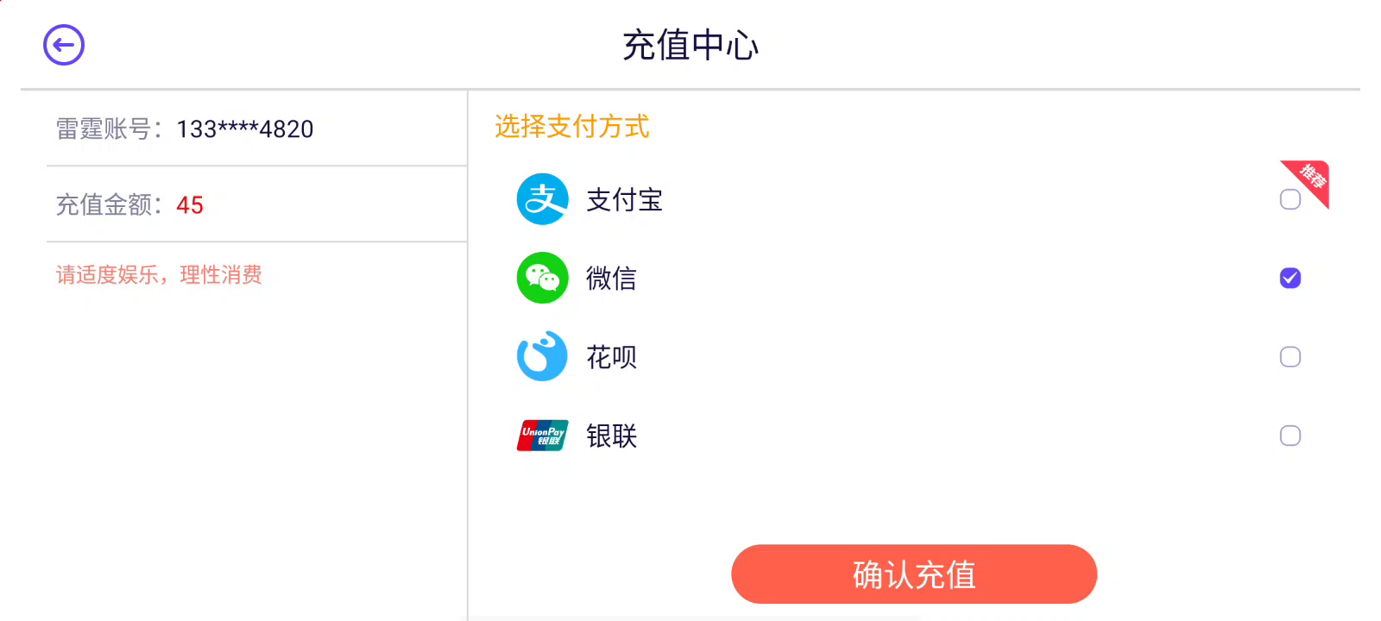
Task: Click the 请适度娱乐，理性消费 notice text
Action: tap(159, 275)
